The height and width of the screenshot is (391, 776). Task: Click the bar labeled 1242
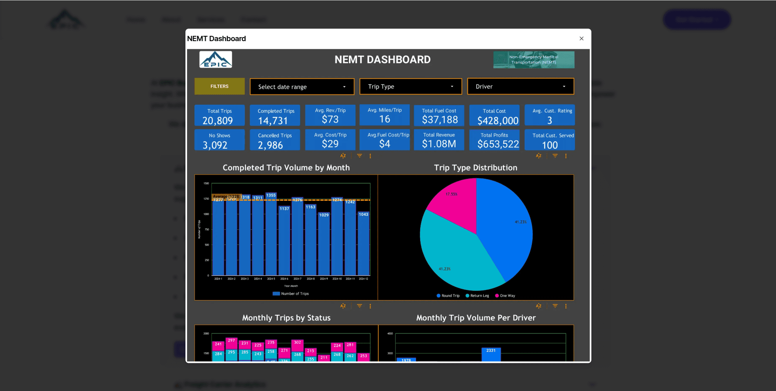pos(350,237)
